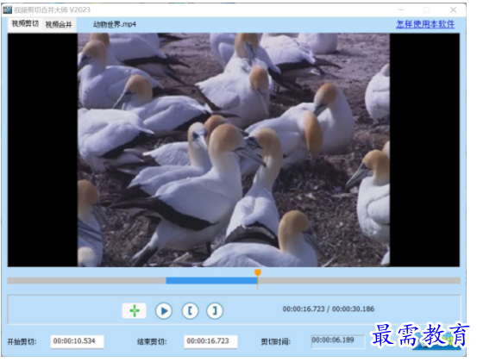Click the time readout 00:00:16.723 / 00:00:30.186

click(329, 309)
